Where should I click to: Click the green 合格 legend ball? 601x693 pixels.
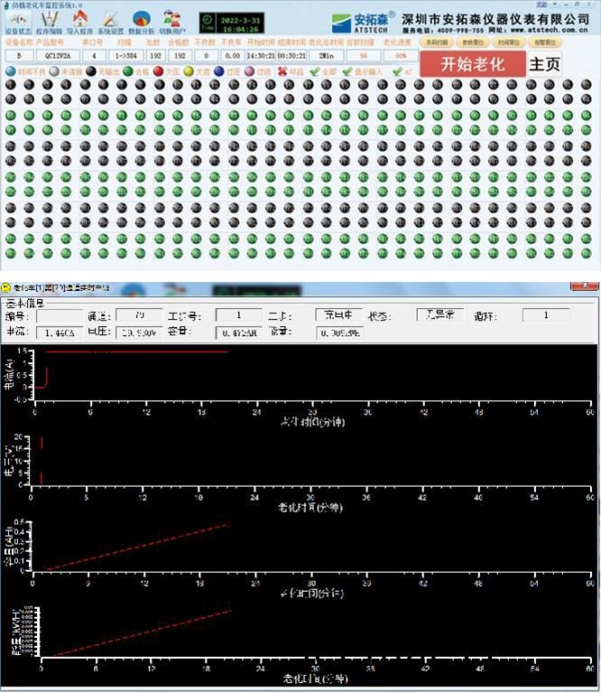(x=128, y=70)
